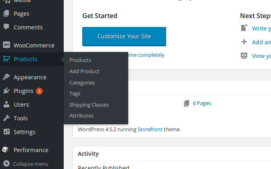Click the Comments speech bubble icon
Viewport: 271px width, 169px height.
6,27
